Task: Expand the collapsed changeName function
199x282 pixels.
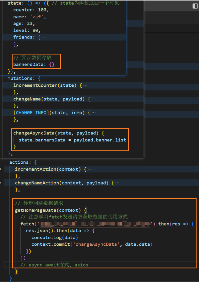Action: click(x=94, y=99)
